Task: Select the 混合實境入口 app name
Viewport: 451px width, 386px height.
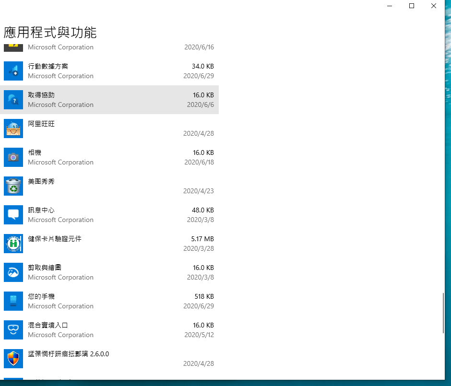Action: 48,325
